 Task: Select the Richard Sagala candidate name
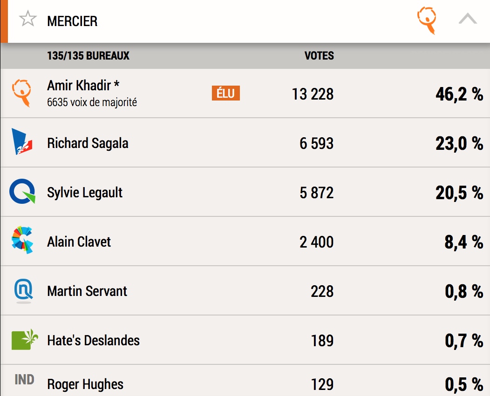pos(88,143)
